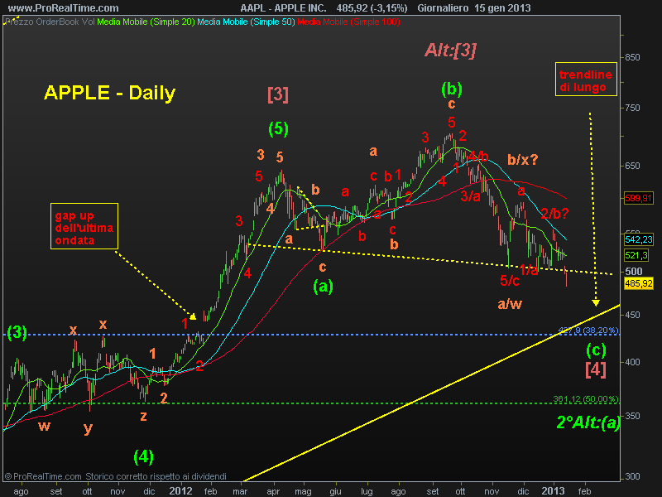Select Media Mobile (Simple 50) legend
Viewport: 662px width, 497px height.
pyautogui.click(x=246, y=22)
